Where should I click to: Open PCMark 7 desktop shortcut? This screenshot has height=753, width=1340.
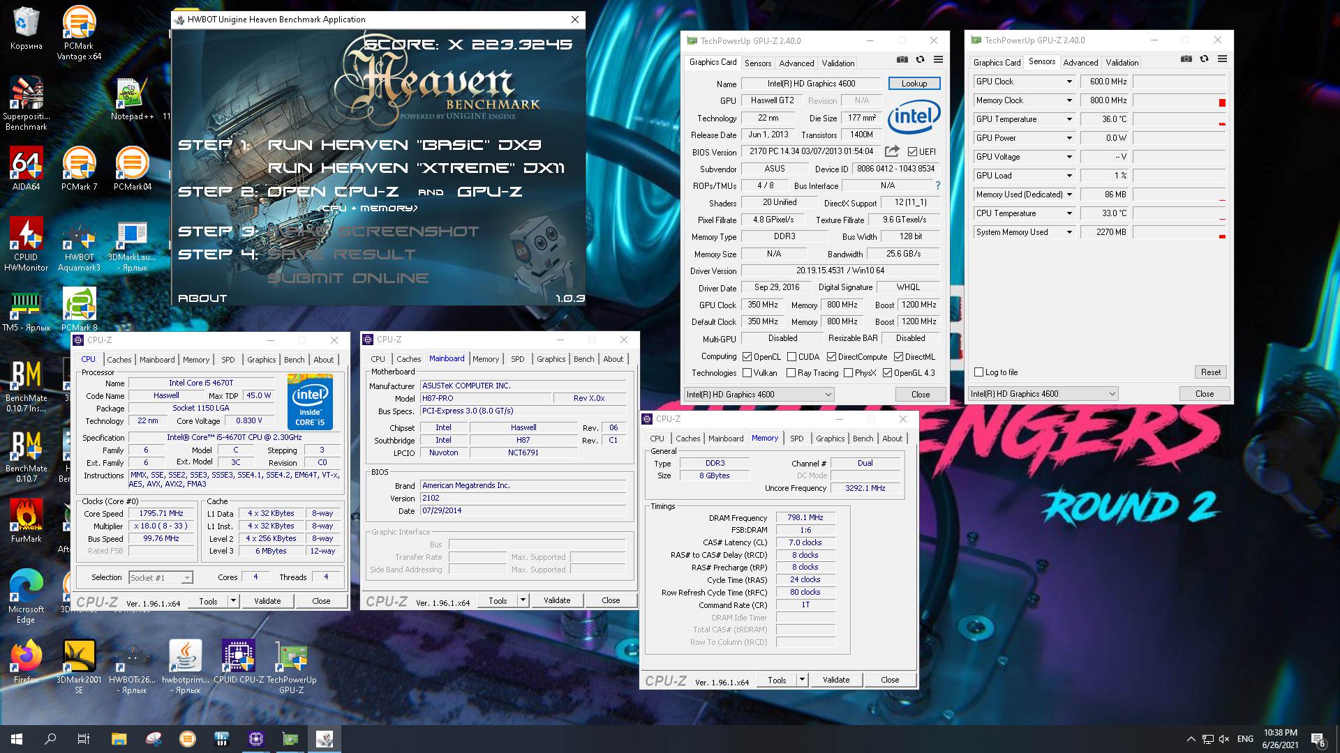79,169
